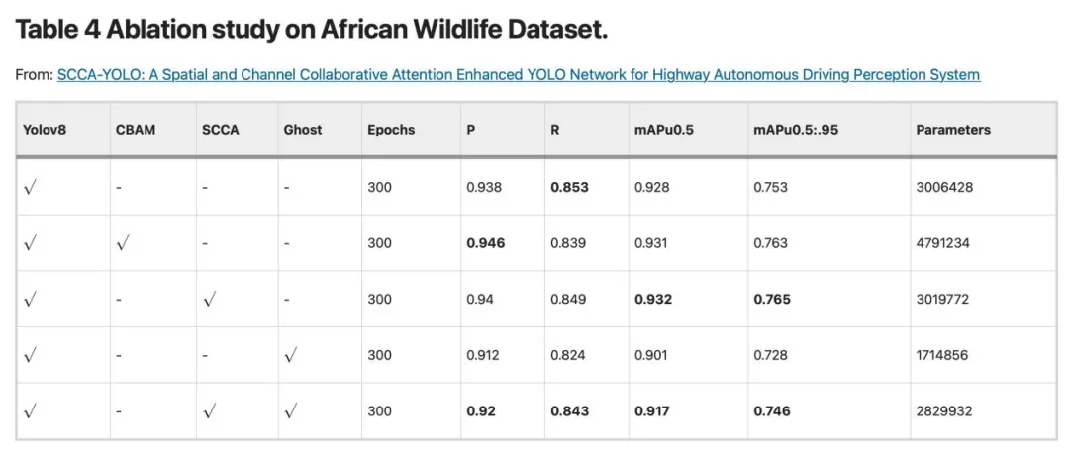
Task: Click the Epochs column header
Action: [391, 130]
